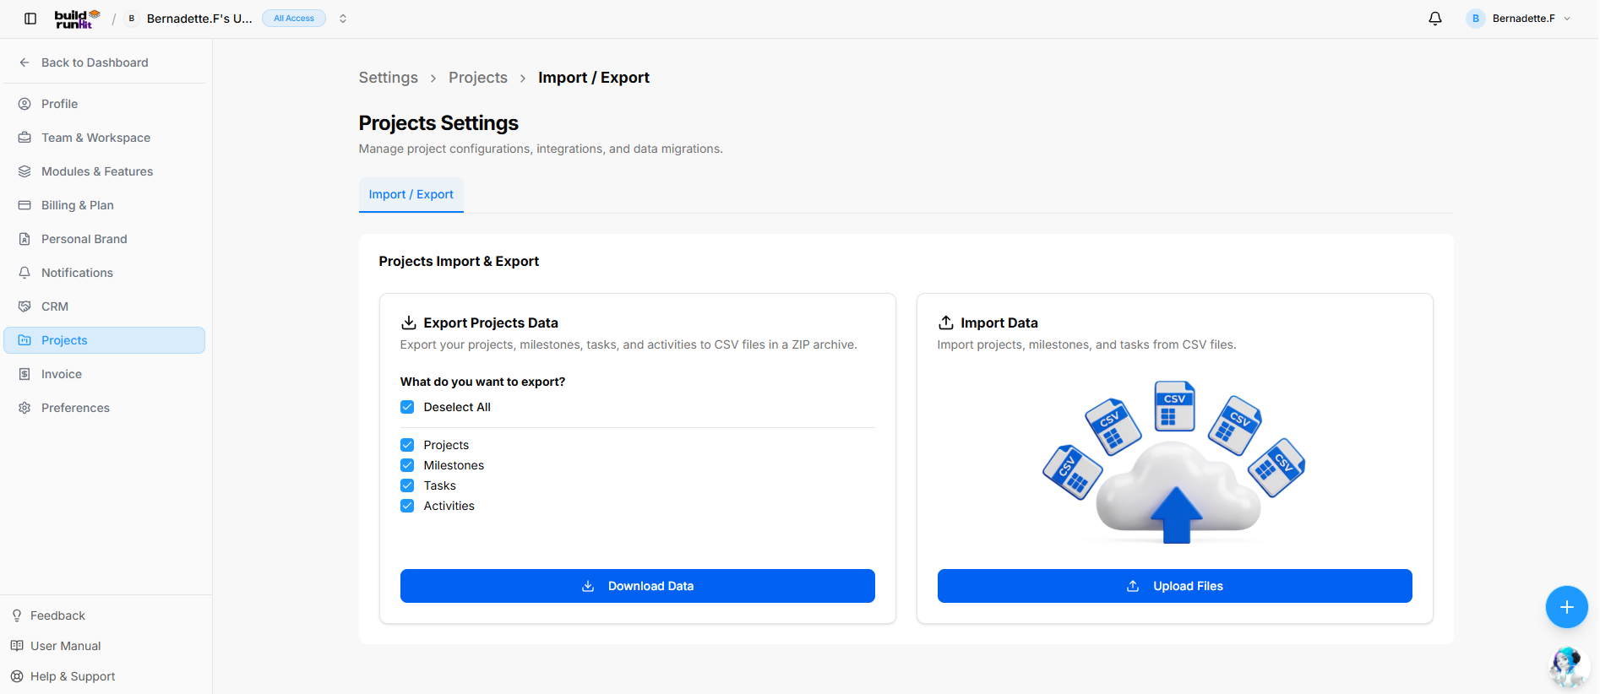Click the Download Data button
This screenshot has height=694, width=1600.
point(638,586)
